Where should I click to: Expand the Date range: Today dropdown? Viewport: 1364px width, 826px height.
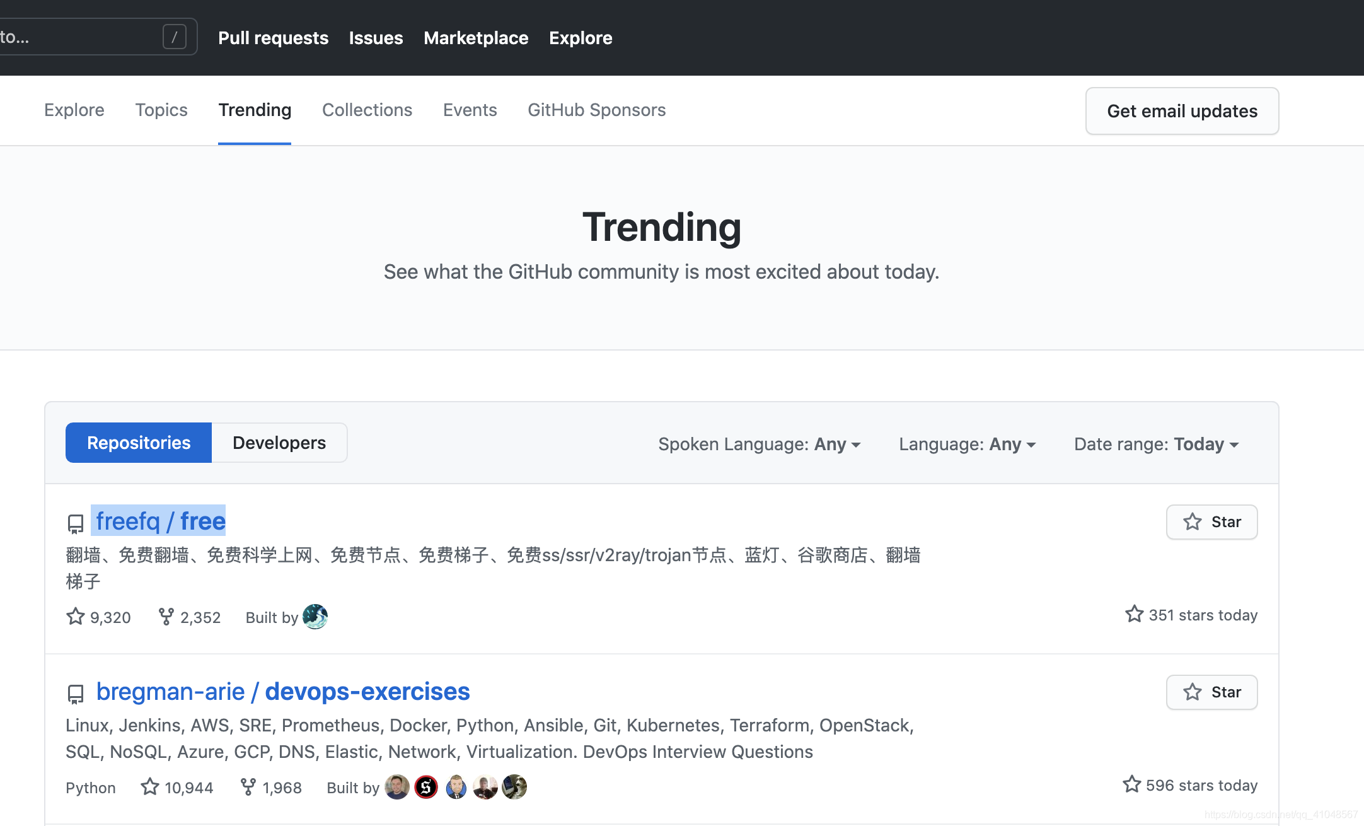coord(1157,444)
